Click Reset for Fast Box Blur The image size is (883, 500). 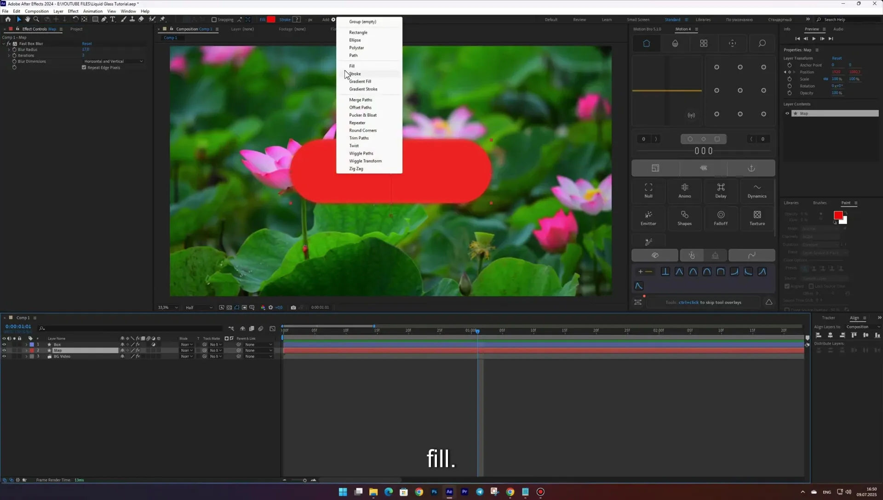(87, 44)
